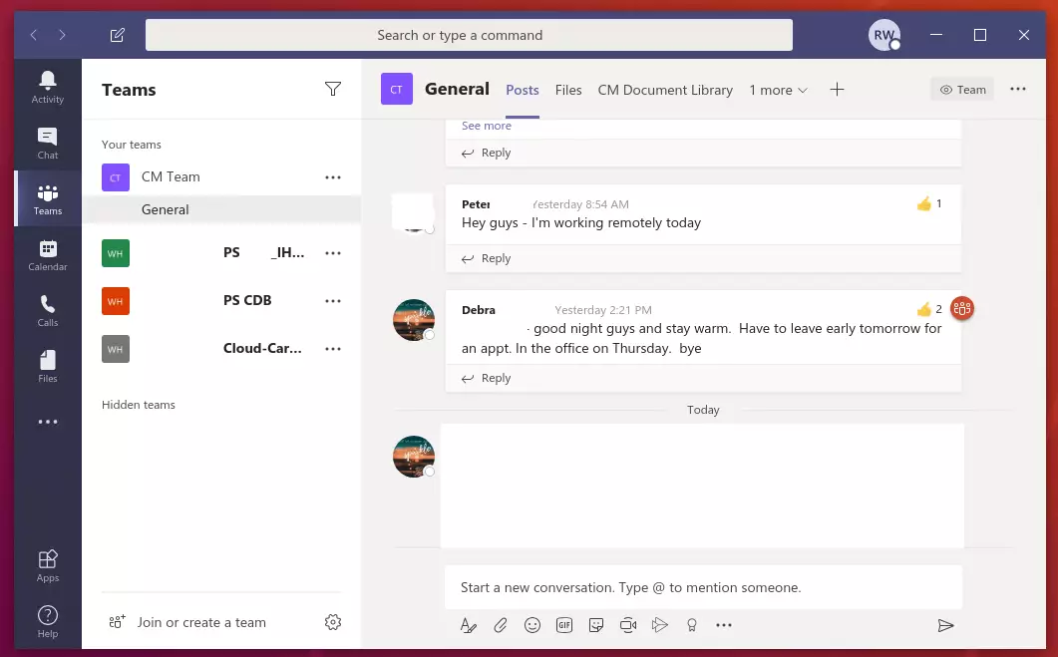This screenshot has height=657, width=1058.
Task: Click the avatar on today's message
Action: [x=414, y=456]
